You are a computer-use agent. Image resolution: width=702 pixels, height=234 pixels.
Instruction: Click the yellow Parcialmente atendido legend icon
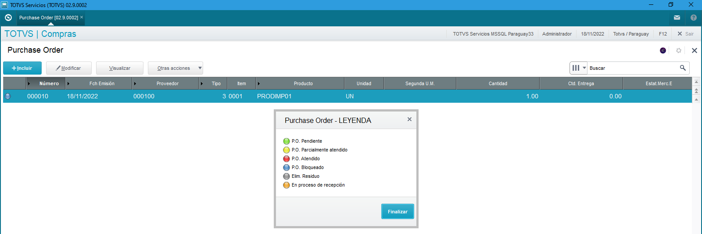pyautogui.click(x=287, y=150)
